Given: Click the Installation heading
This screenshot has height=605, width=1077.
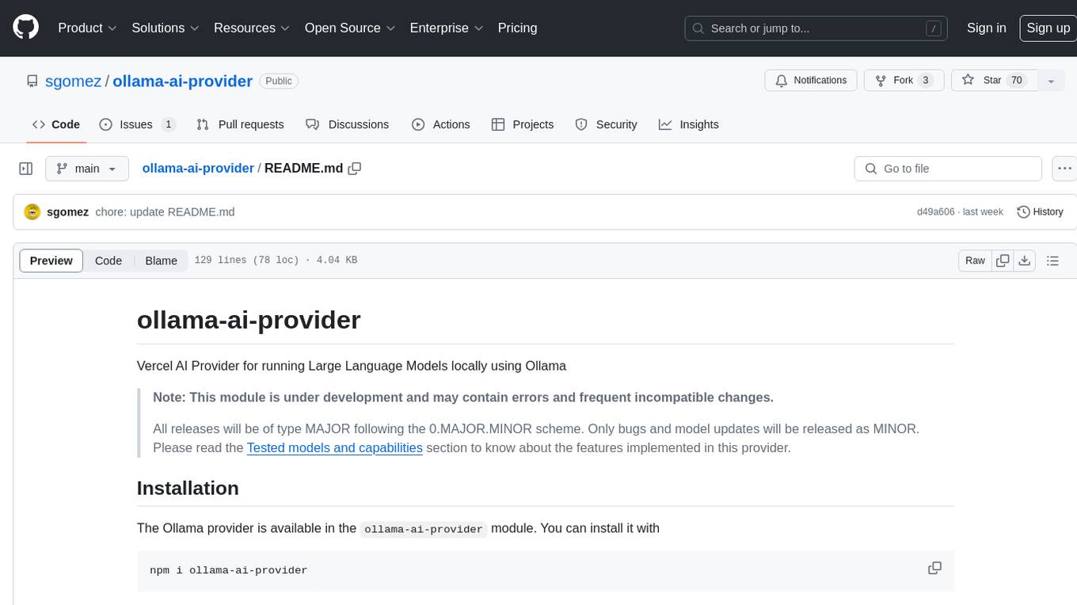Looking at the screenshot, I should click(188, 488).
